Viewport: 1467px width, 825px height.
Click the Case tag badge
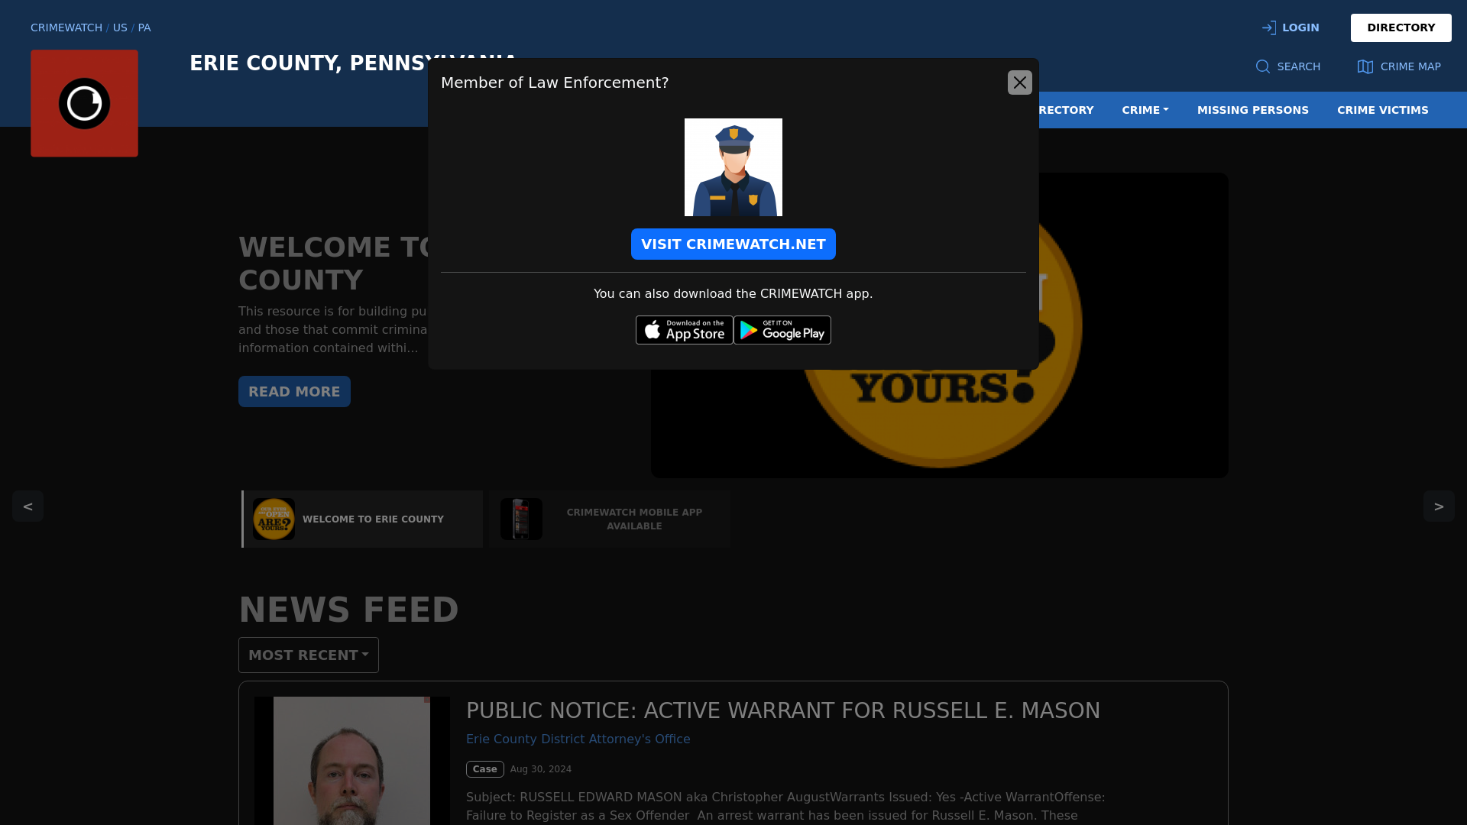[484, 769]
